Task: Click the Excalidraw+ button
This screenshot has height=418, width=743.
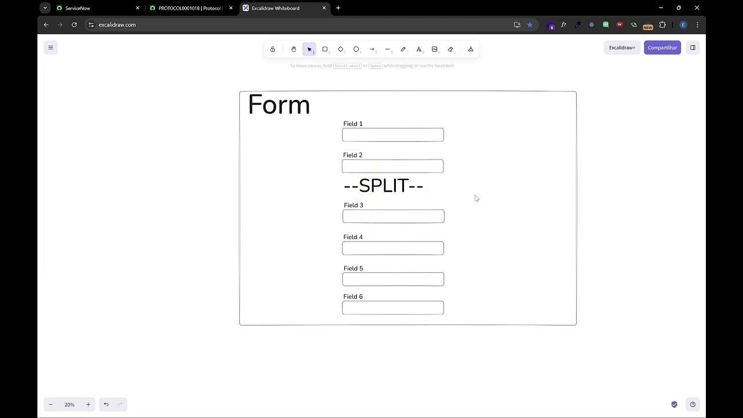Action: [622, 48]
